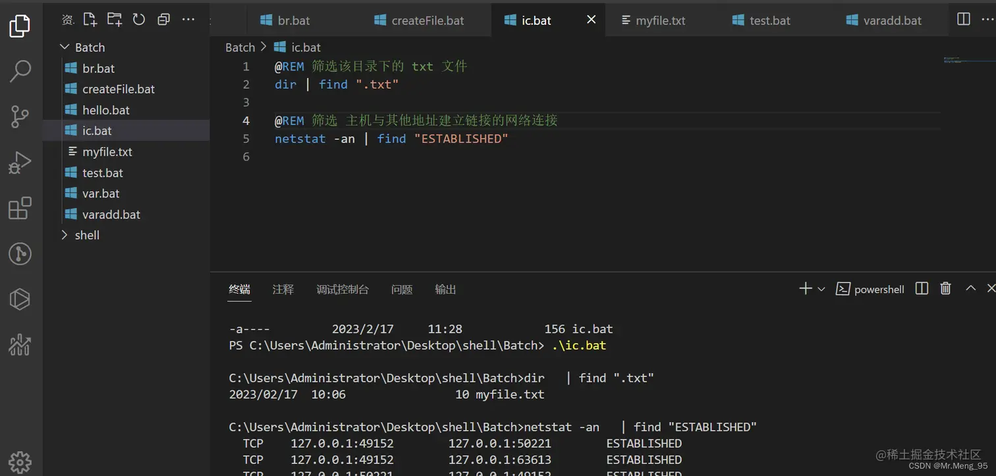The width and height of the screenshot is (996, 476).
Task: Maximize the panel with chevron up
Action: coord(970,288)
